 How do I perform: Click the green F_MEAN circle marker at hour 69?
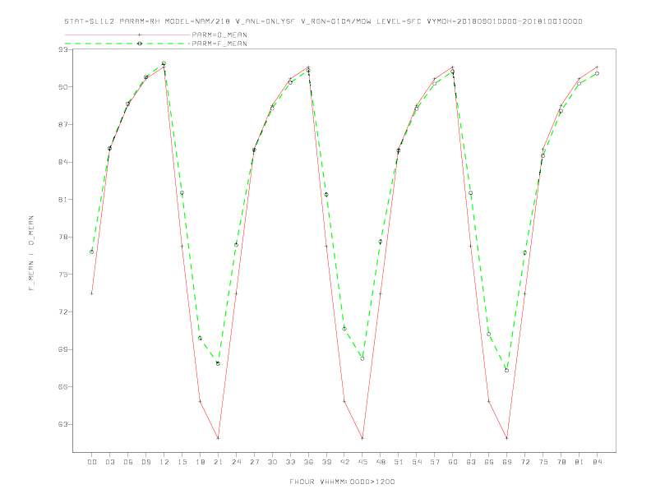pos(507,370)
